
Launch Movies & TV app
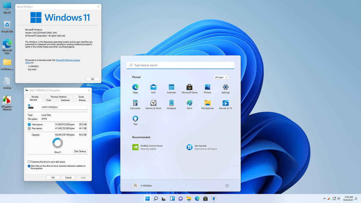click(x=226, y=104)
